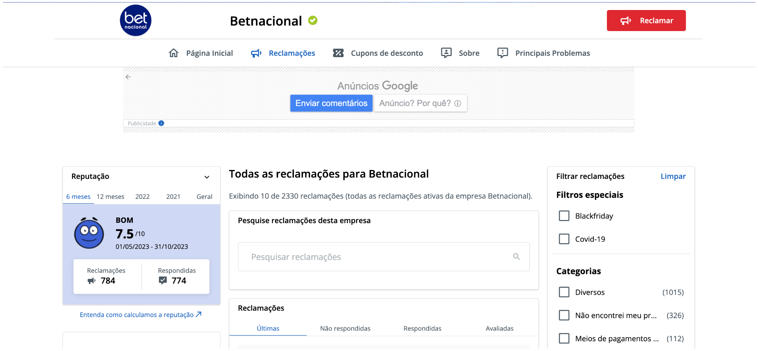Screen dimensions: 758x351
Task: Show Respondidas complaints tab
Action: point(422,329)
